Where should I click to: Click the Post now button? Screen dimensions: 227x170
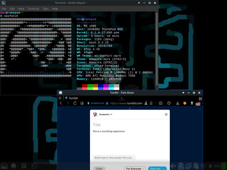coord(155,169)
